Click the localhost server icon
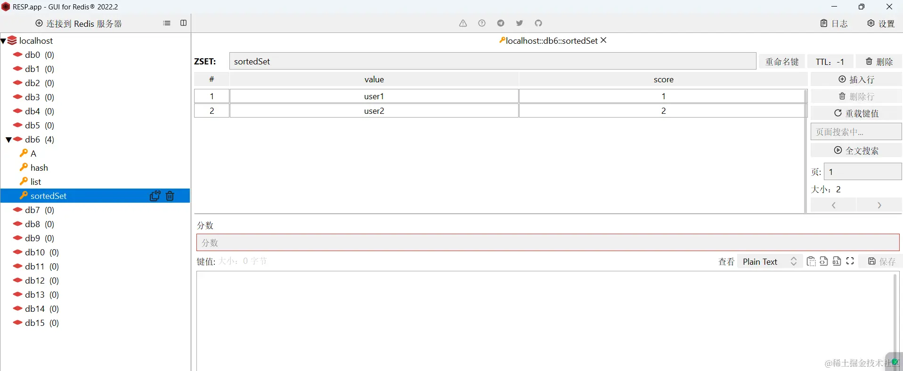 (12, 40)
